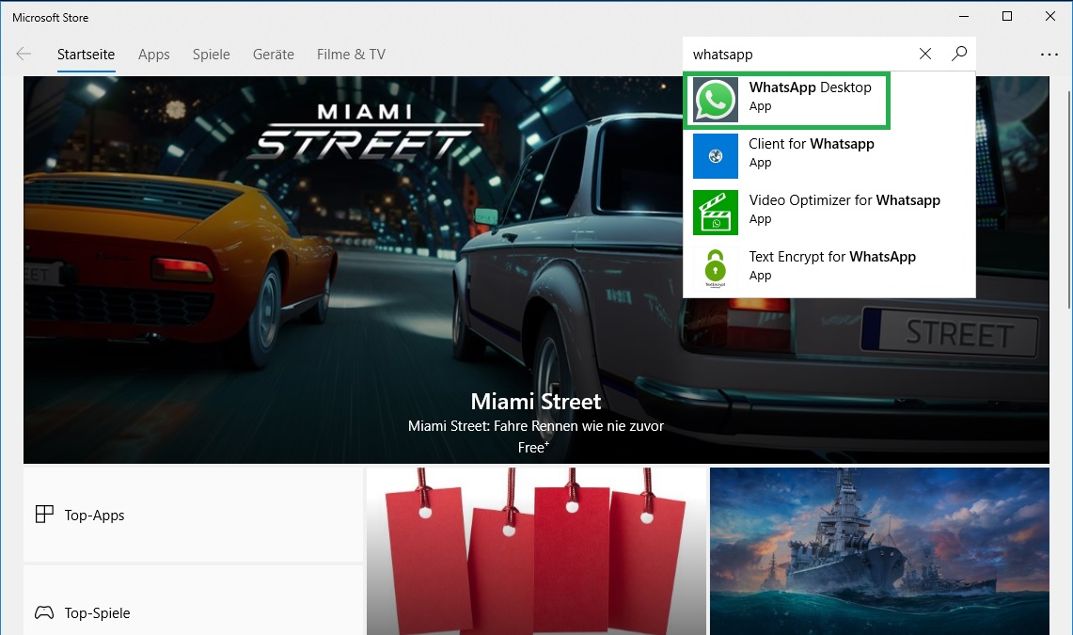
Task: Select the Geräte tab
Action: (274, 54)
